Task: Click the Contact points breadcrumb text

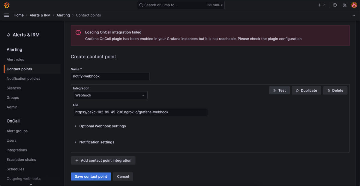Action: [88, 15]
